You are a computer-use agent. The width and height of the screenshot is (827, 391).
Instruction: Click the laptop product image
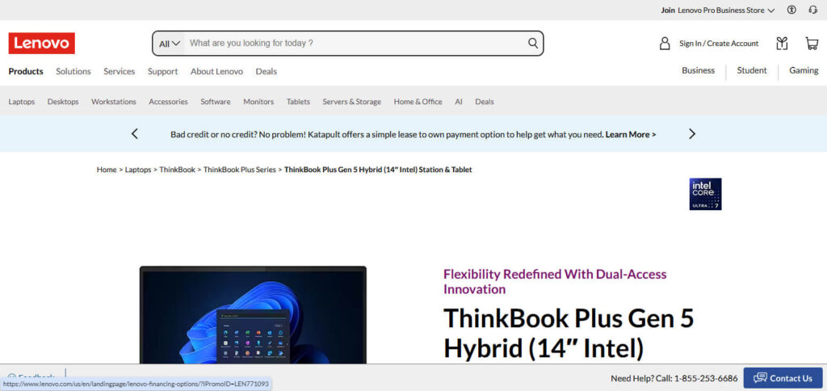coord(253,315)
